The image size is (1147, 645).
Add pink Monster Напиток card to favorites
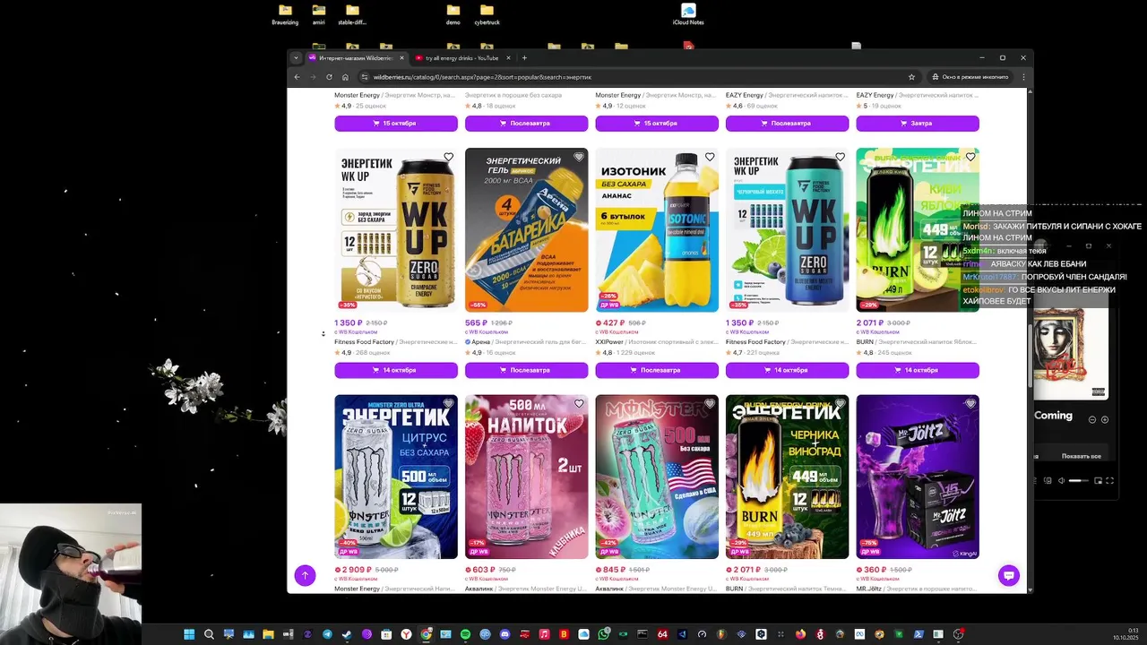[579, 404]
